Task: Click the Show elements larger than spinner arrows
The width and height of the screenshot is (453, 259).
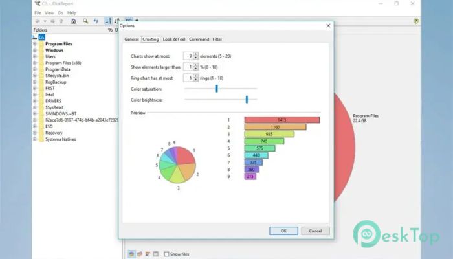Action: pyautogui.click(x=196, y=67)
